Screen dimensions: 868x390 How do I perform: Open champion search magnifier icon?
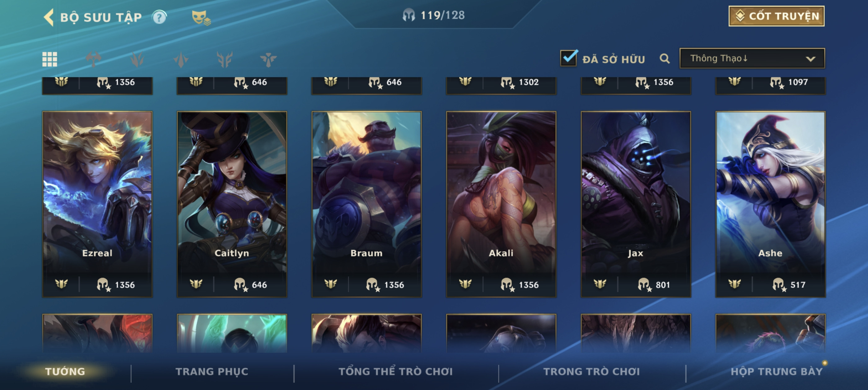coord(664,58)
